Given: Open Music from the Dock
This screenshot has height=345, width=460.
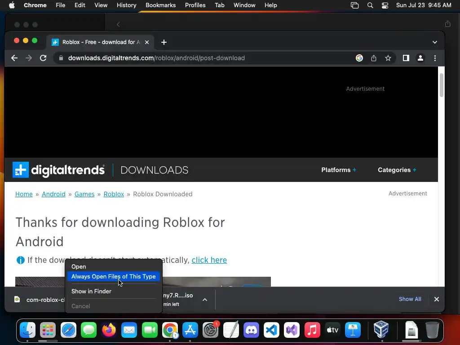Looking at the screenshot, I should pyautogui.click(x=312, y=330).
